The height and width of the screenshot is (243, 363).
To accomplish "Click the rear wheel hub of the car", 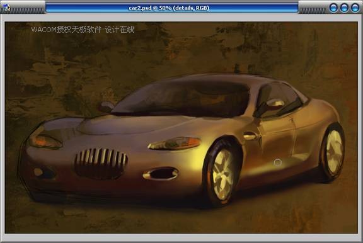I will click(334, 152).
